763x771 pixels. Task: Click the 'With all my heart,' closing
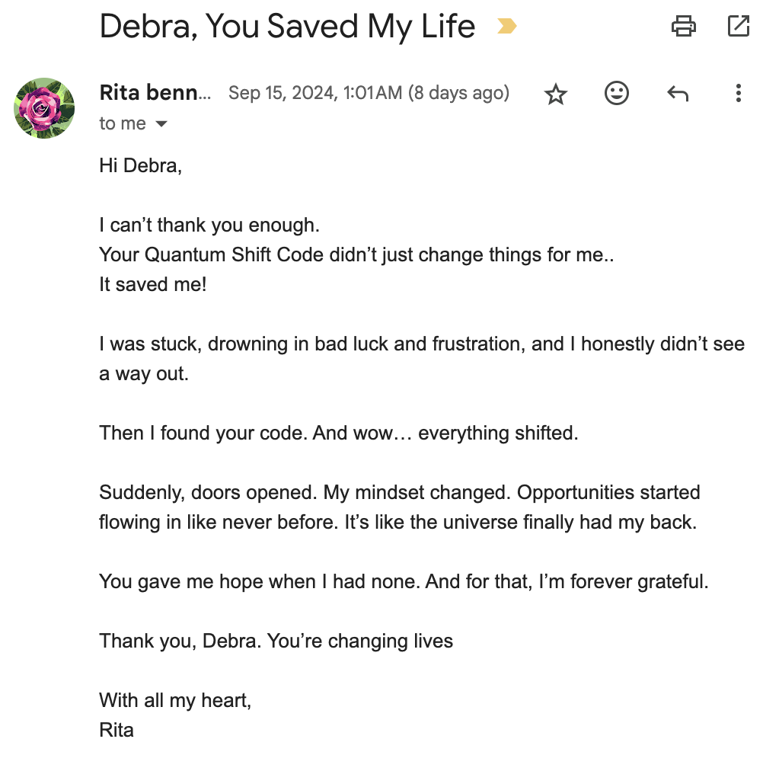(175, 701)
